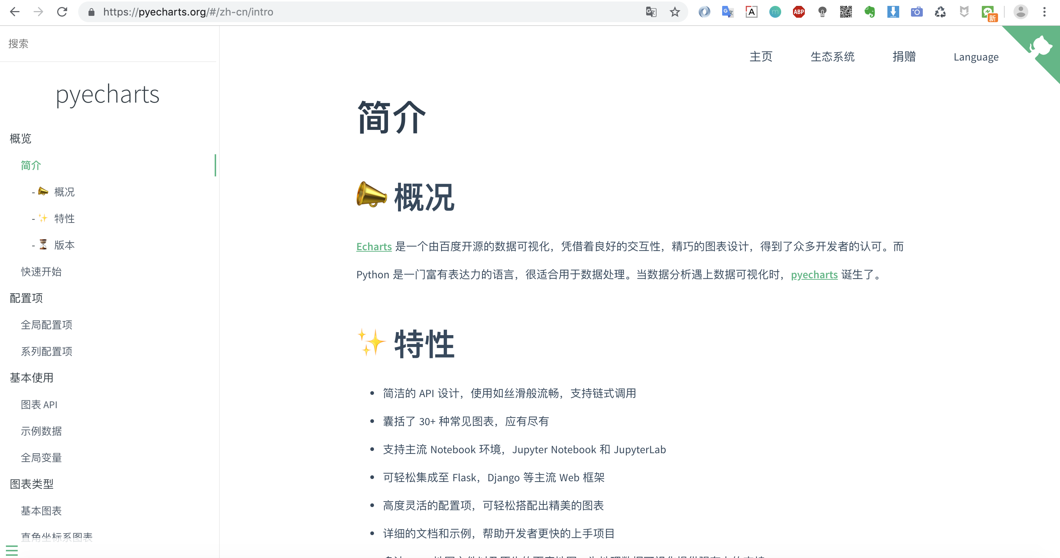This screenshot has width=1060, height=558.
Task: Open the Google Translate extension
Action: tap(728, 12)
